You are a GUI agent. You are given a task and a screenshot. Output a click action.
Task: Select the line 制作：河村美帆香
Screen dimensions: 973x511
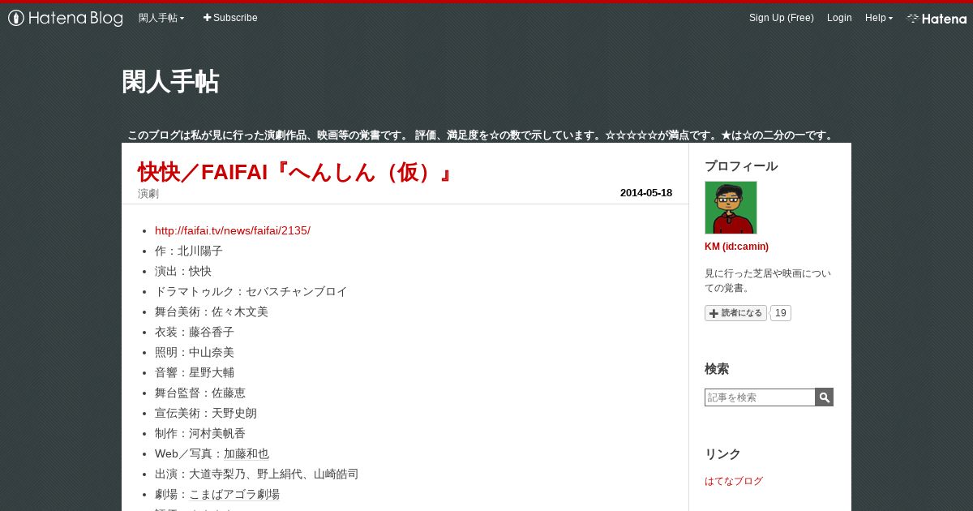point(200,433)
